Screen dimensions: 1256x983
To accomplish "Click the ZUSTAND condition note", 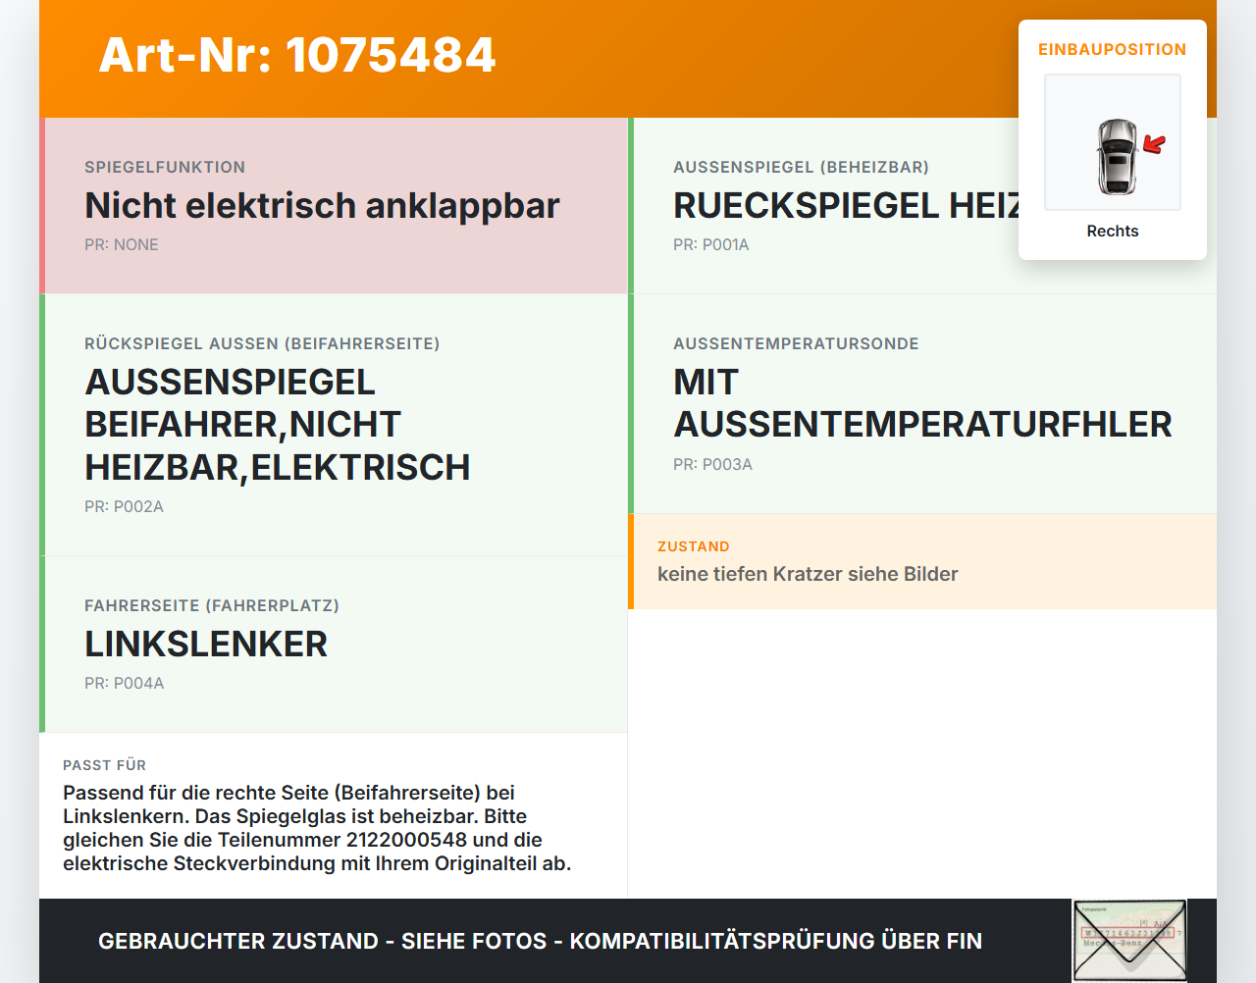I will [x=922, y=561].
